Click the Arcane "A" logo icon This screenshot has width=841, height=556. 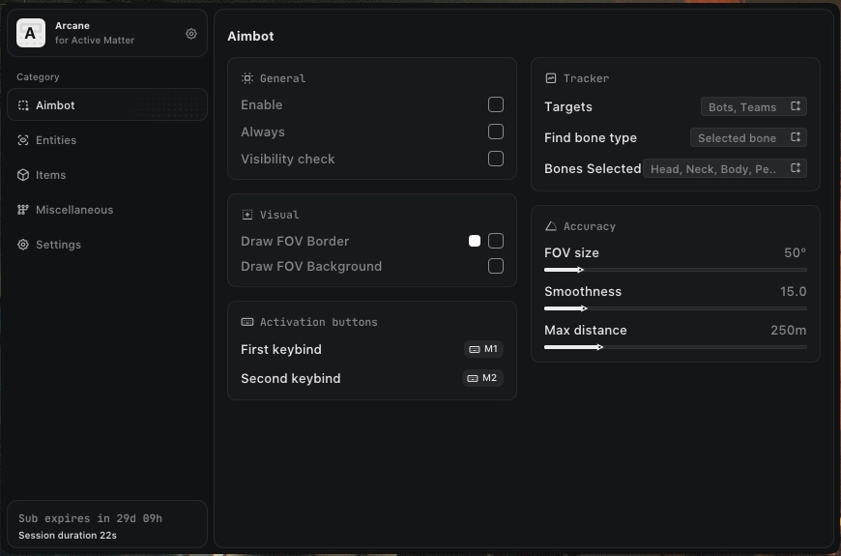[x=31, y=34]
